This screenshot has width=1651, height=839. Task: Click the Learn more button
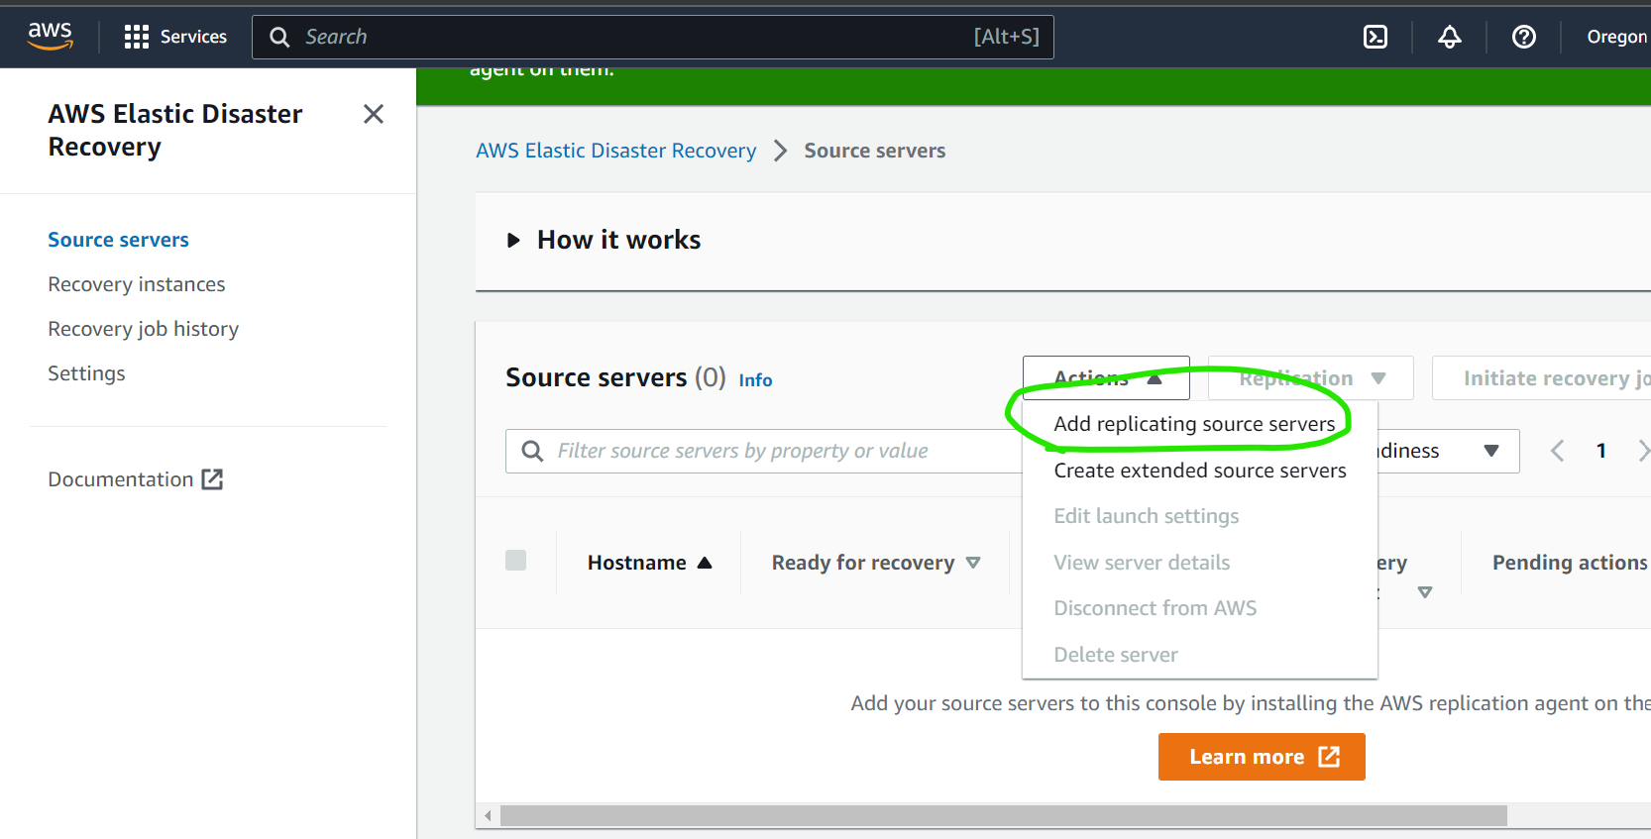(x=1261, y=757)
